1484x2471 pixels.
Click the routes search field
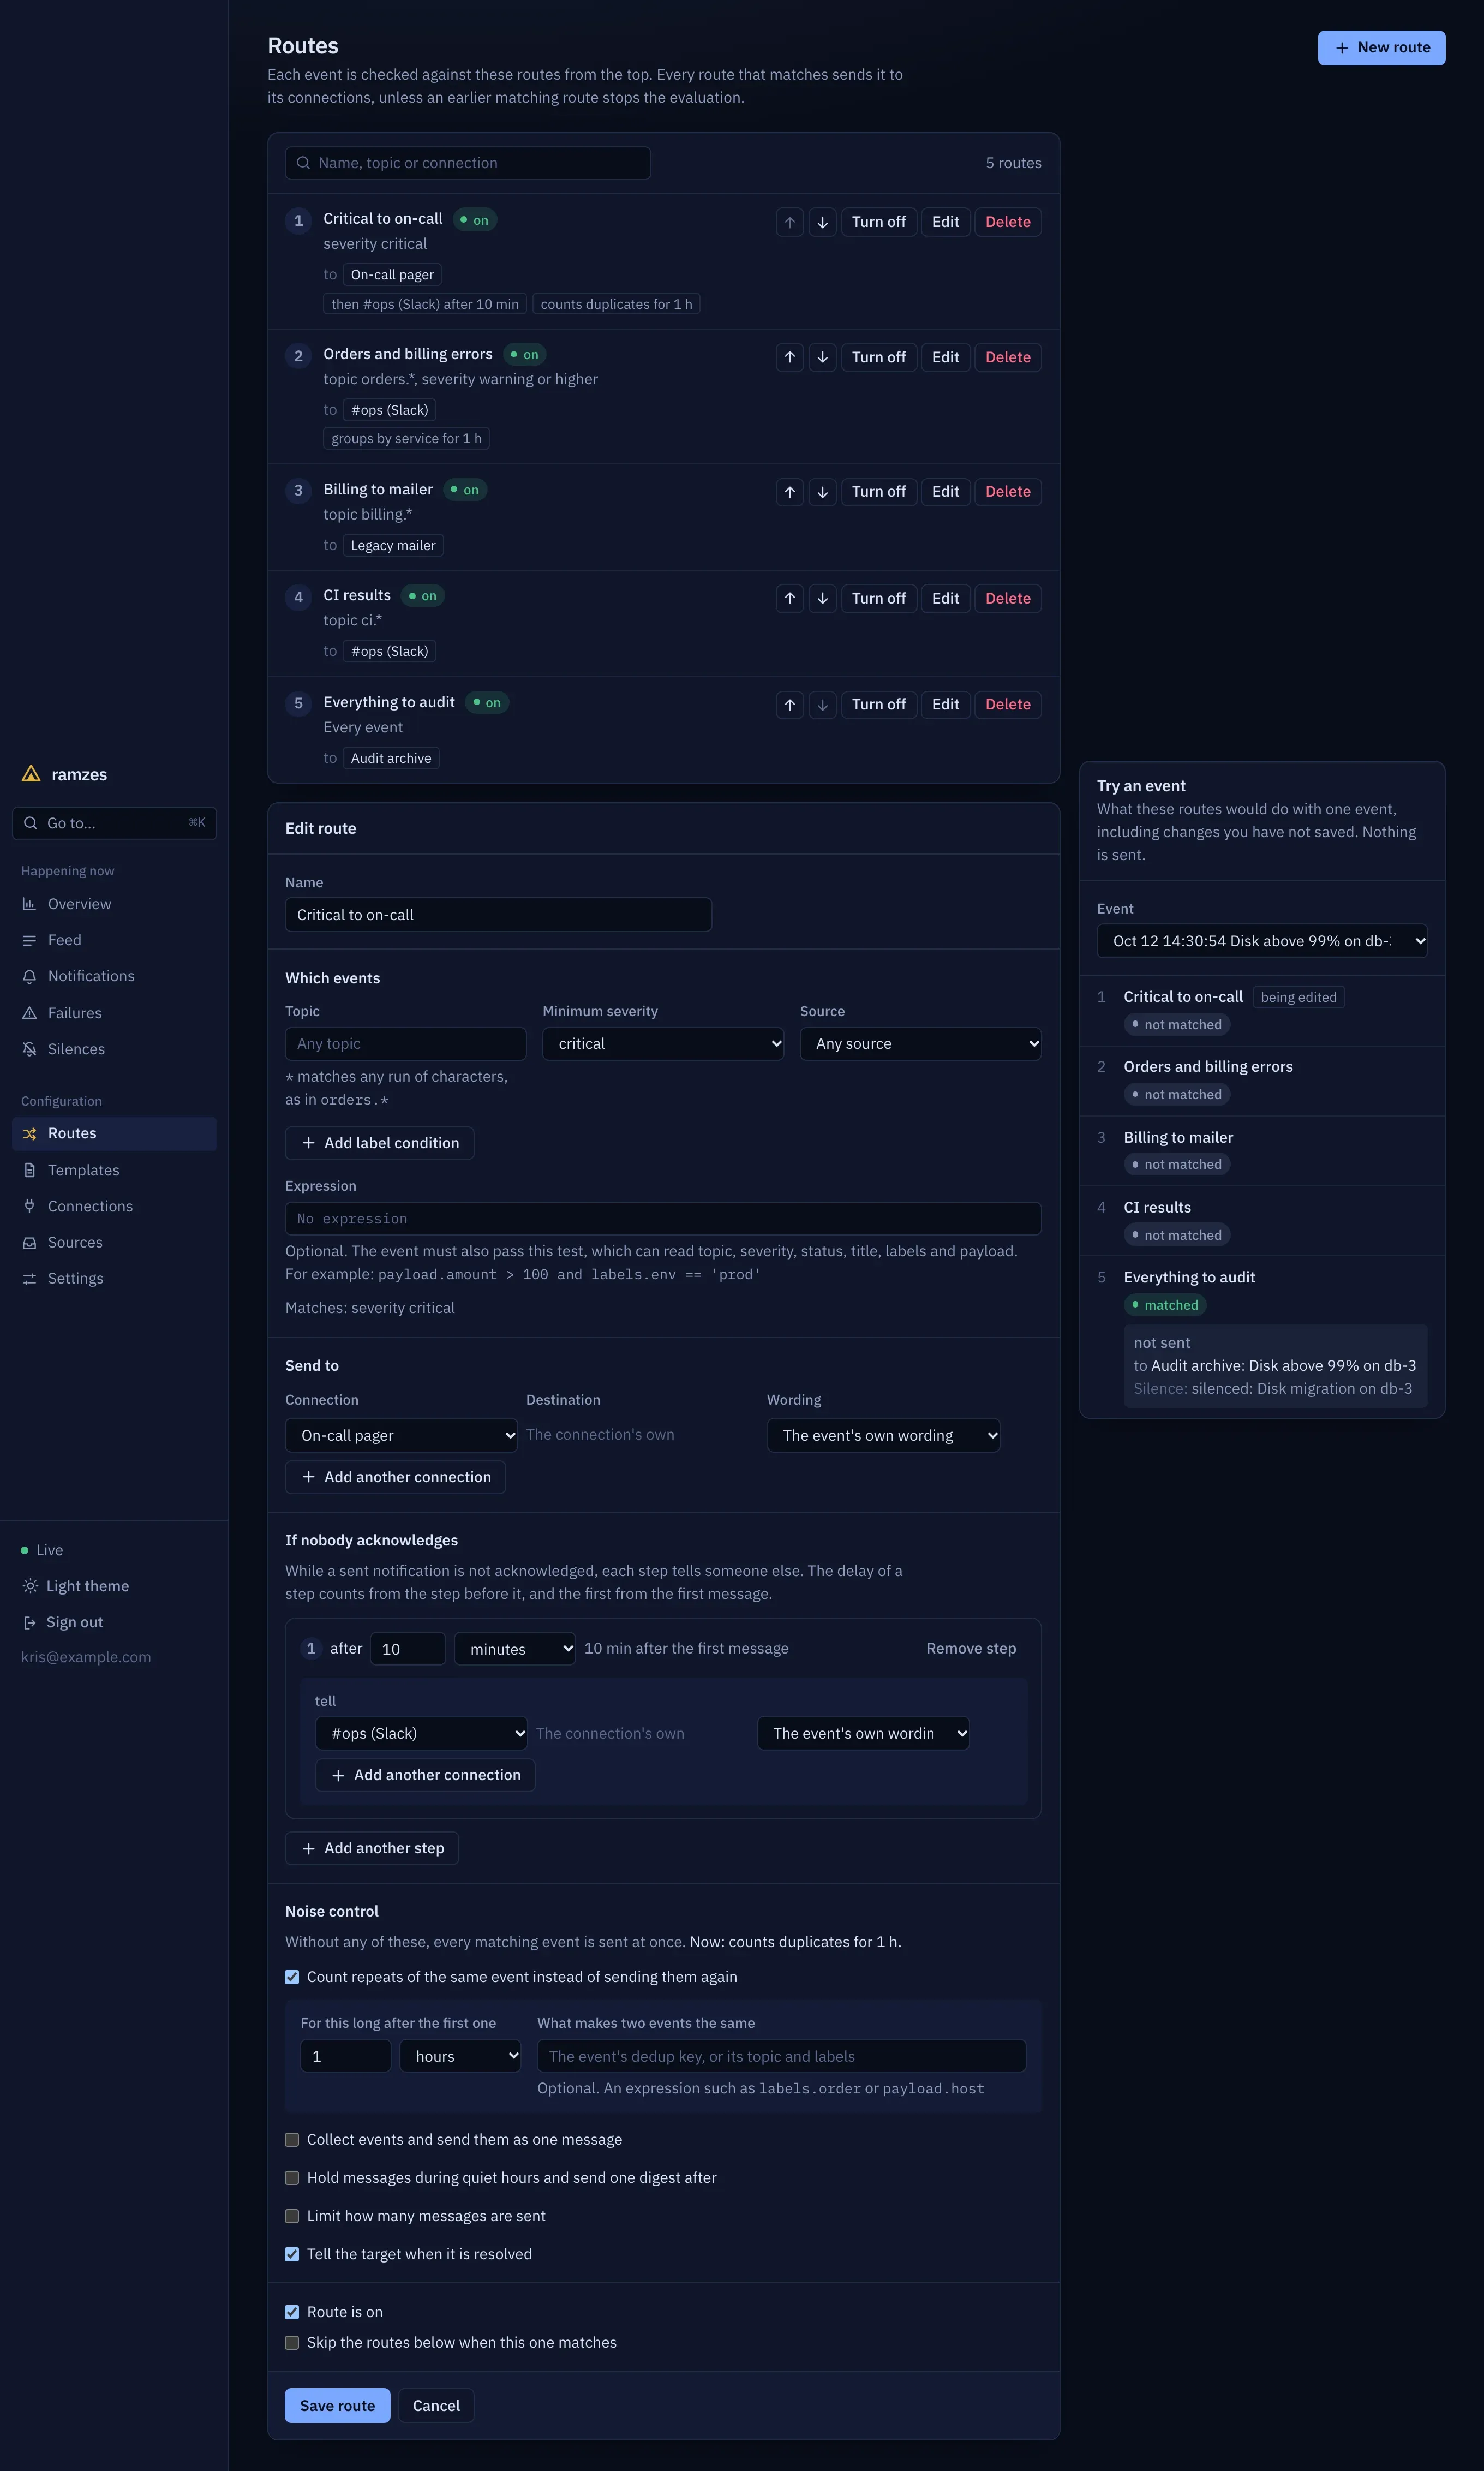tap(468, 163)
